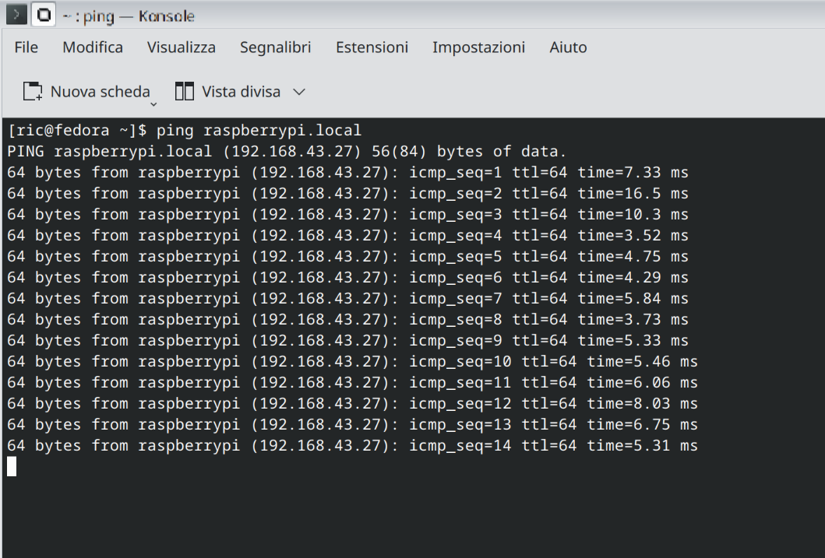Toggle the keep-on-all-desktops title bar button
This screenshot has width=825, height=558.
[44, 15]
